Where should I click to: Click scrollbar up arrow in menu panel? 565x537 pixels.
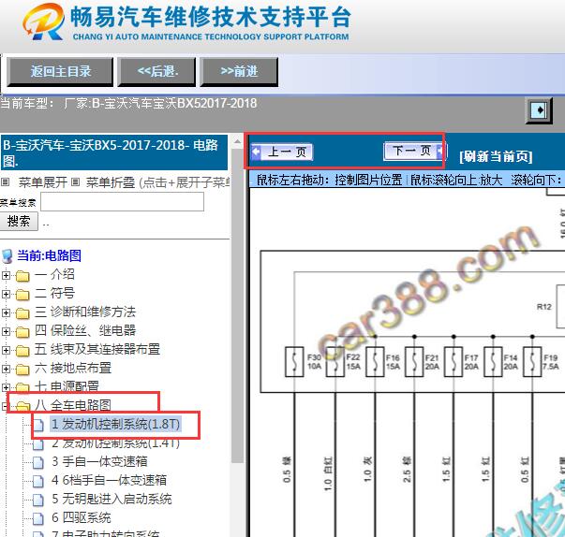coord(237,141)
